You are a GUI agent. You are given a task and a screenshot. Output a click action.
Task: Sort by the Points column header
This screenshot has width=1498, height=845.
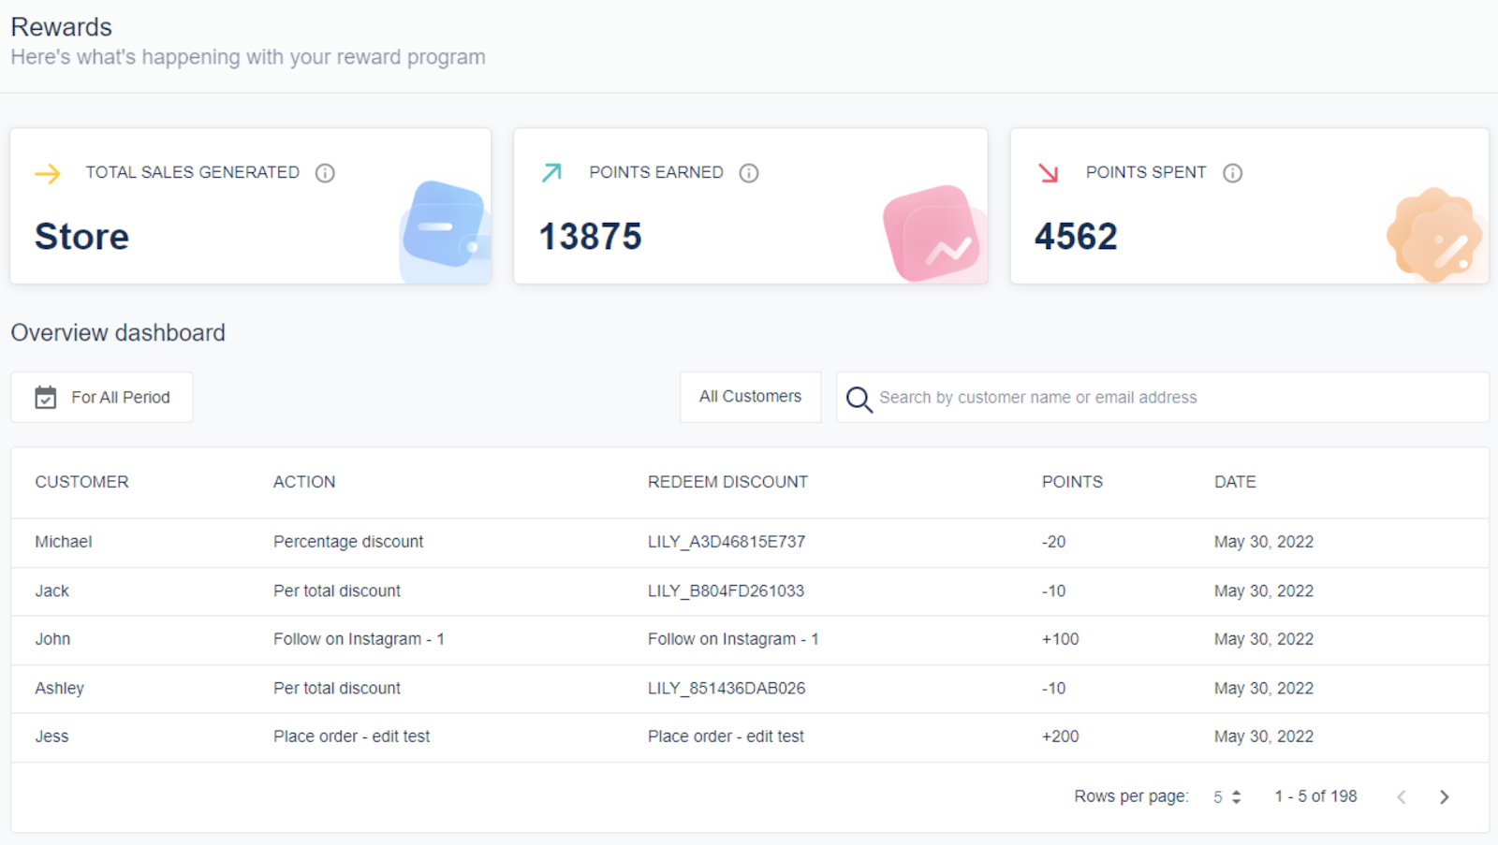pos(1072,482)
